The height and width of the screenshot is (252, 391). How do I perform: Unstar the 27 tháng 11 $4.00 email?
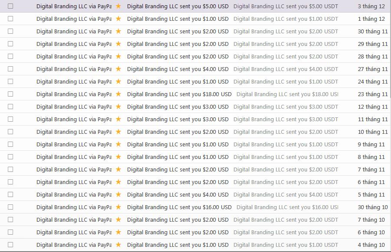(118, 69)
